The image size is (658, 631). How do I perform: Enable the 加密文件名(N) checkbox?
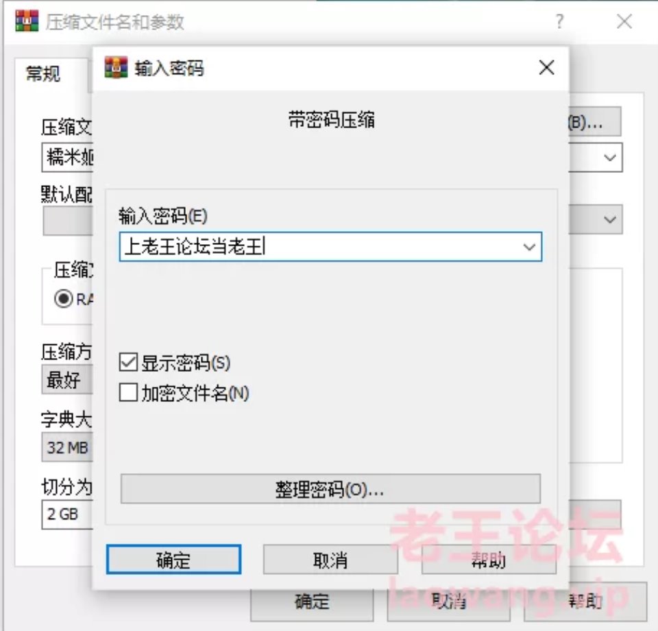128,393
